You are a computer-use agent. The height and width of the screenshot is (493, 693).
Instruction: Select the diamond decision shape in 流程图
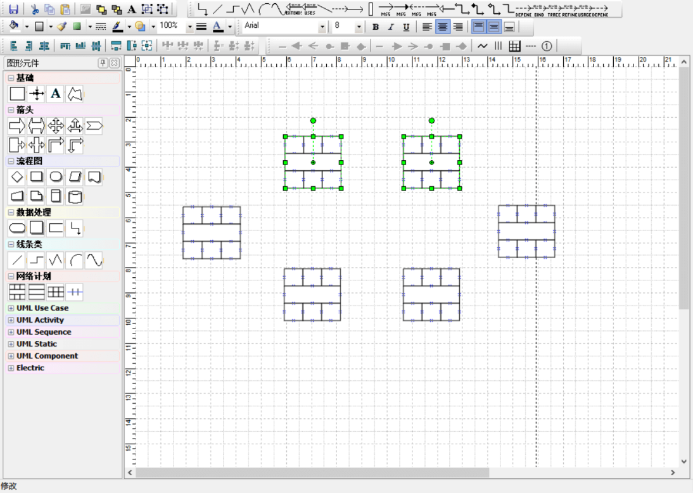click(x=17, y=177)
